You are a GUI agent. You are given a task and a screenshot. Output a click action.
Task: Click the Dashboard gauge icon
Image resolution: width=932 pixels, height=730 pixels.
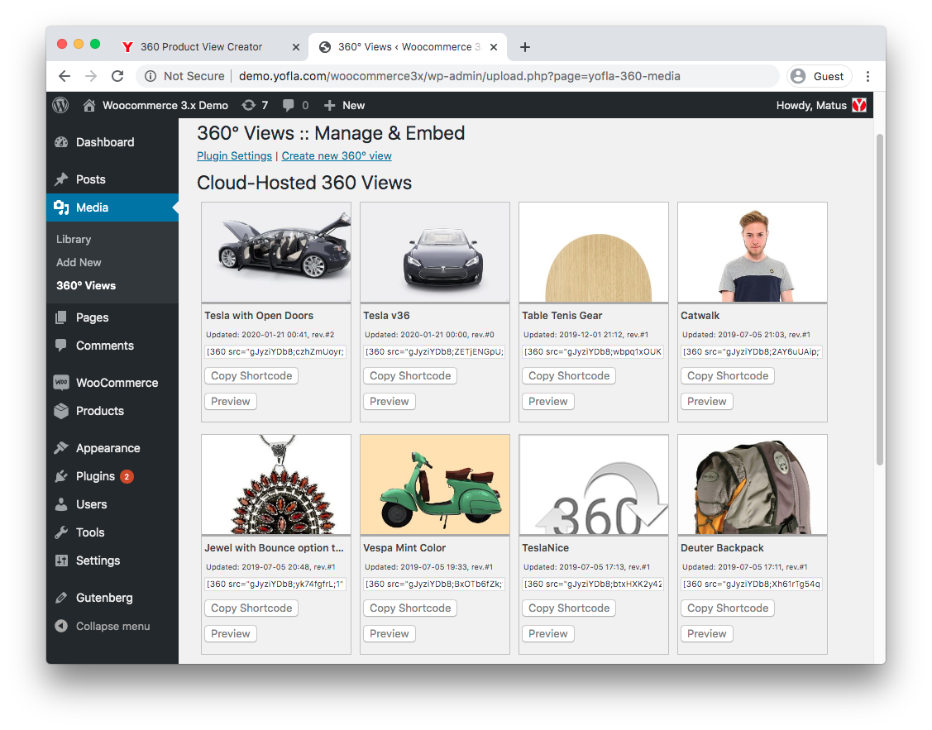tap(61, 142)
